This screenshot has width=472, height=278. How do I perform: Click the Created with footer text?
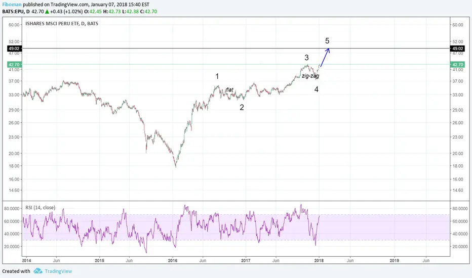click(x=16, y=271)
